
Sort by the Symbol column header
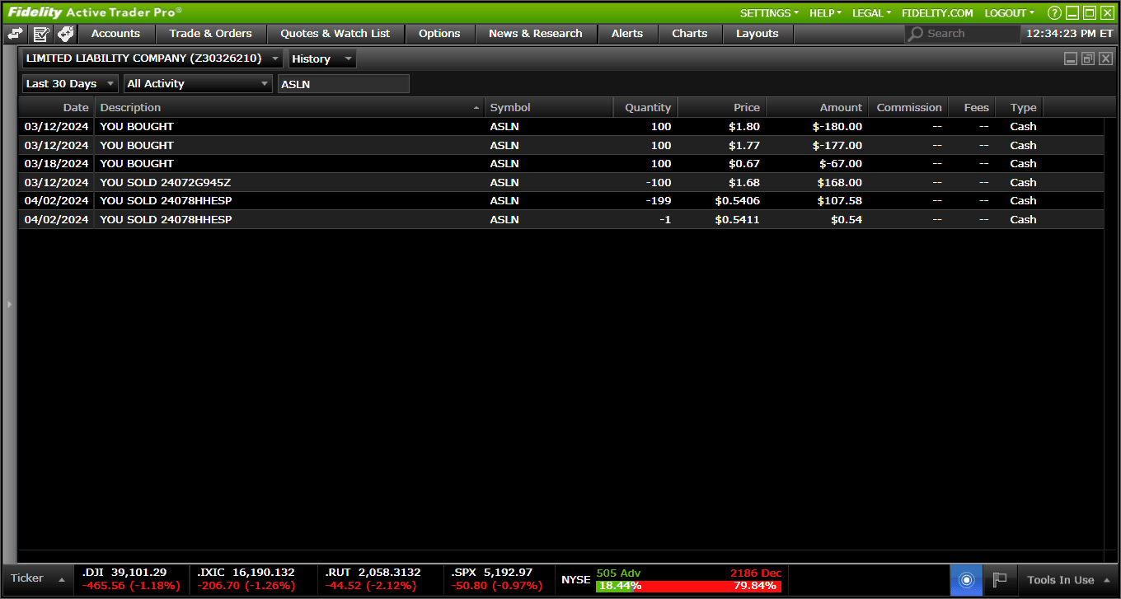549,108
